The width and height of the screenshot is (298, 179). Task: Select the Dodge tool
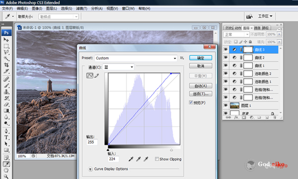point(6,123)
